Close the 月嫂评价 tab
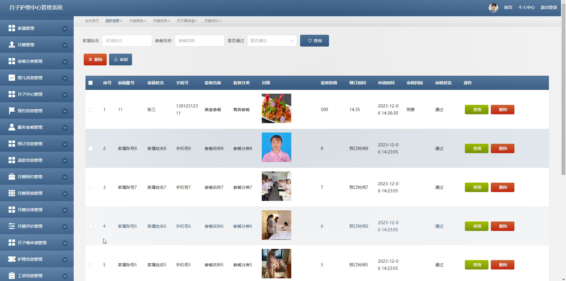The image size is (566, 281). (220, 21)
